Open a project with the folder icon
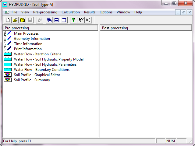 coord(15,20)
